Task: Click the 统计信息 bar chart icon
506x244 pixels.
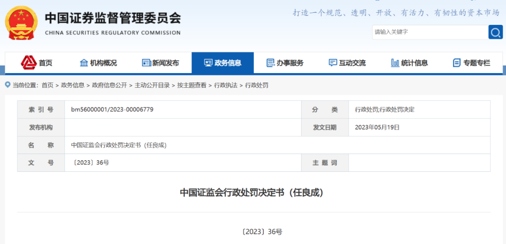Action: click(395, 63)
